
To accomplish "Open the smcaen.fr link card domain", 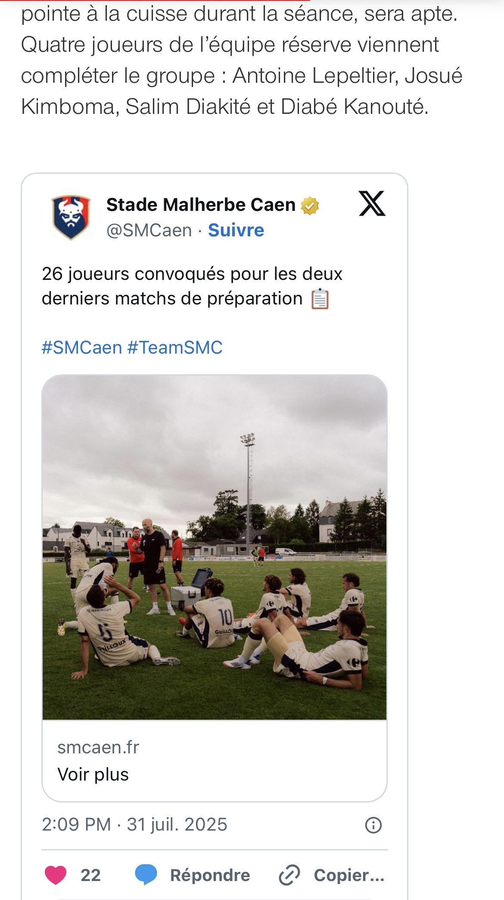I will click(x=98, y=747).
